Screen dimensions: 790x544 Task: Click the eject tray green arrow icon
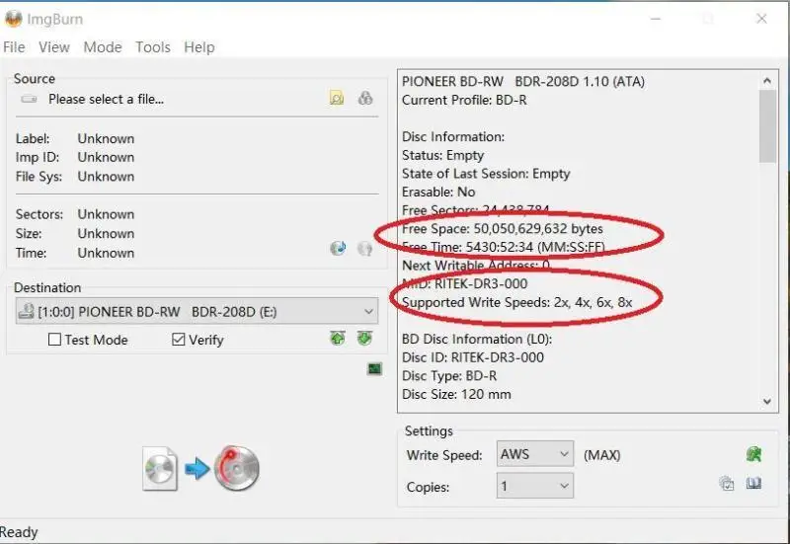click(364, 338)
